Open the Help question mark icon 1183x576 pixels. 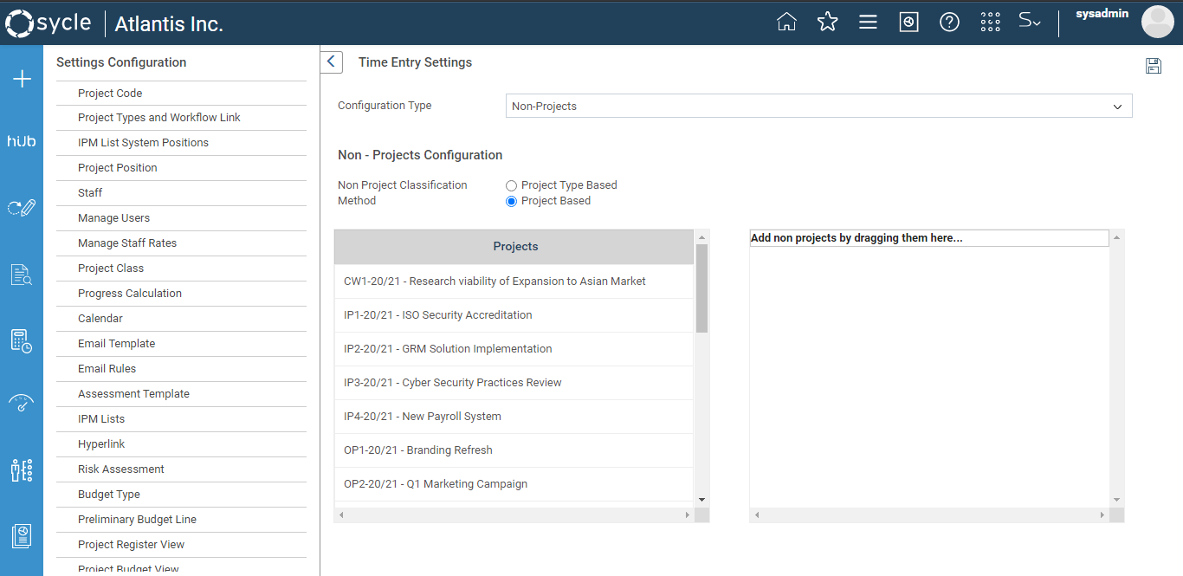949,22
